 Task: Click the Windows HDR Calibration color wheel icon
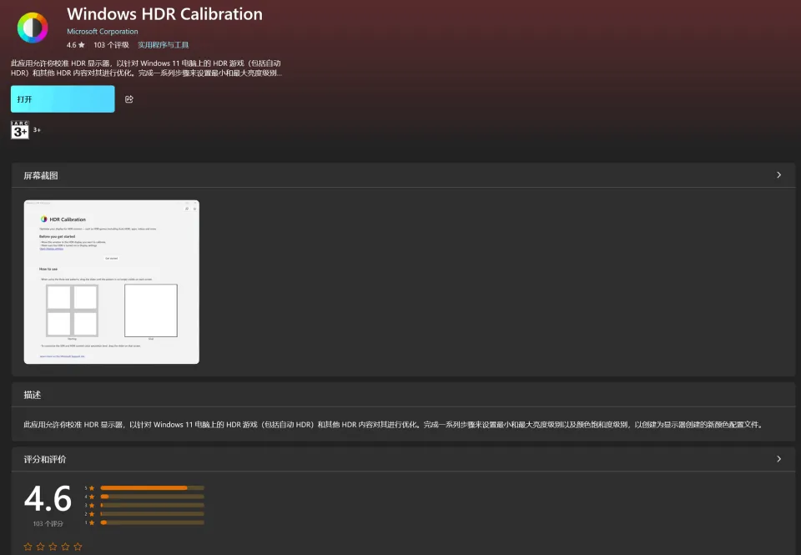[x=33, y=28]
